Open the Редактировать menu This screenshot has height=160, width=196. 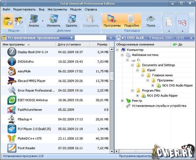point(24,9)
